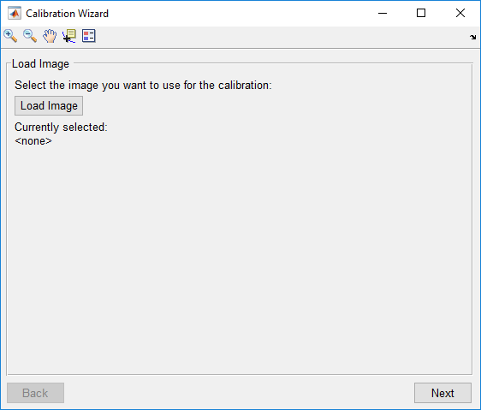Screen dimensions: 481x410
Task: Toggle the Insert Legend icon
Action: [89, 36]
